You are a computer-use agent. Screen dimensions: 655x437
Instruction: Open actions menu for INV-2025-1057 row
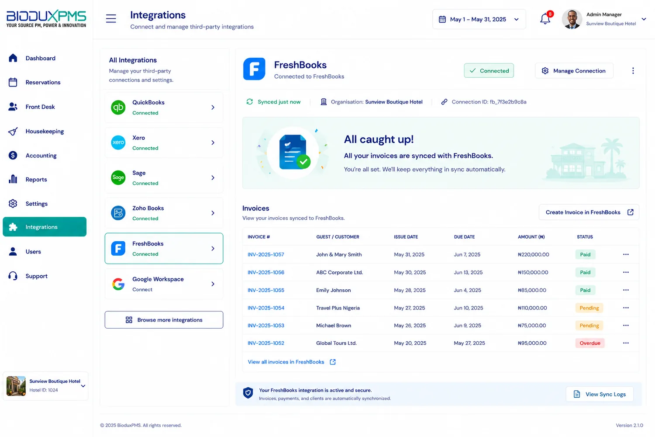click(626, 254)
